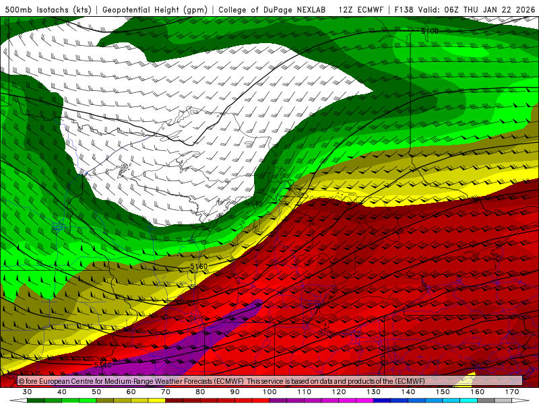Click the 30 knot colorbar label
The width and height of the screenshot is (539, 404).
coord(27,392)
